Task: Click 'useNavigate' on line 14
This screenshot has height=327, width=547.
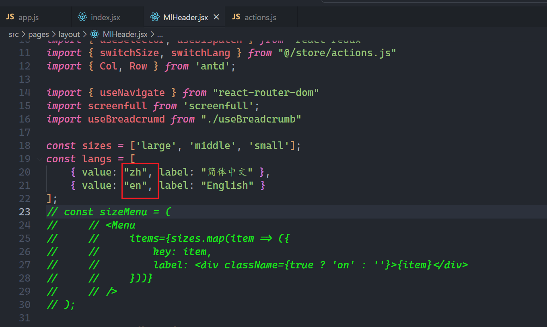Action: pyautogui.click(x=132, y=92)
